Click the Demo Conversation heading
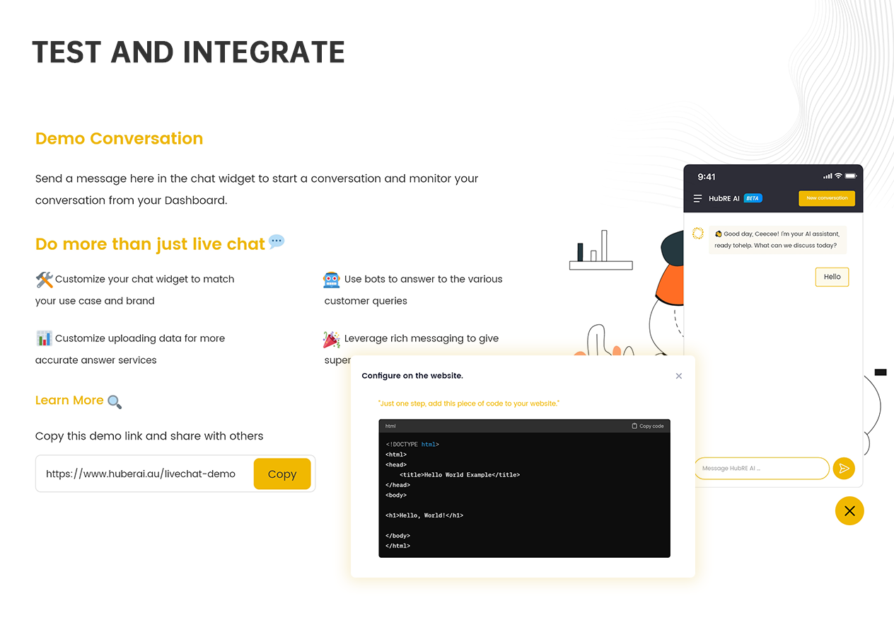894x618 pixels. 119,139
